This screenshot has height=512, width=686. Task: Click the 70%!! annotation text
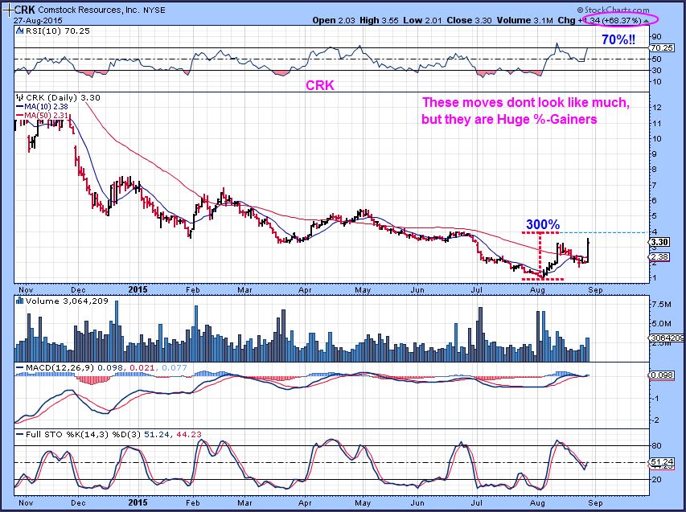tap(618, 40)
